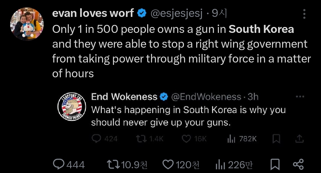Open End Wokeness profile avatar
The width and height of the screenshot is (321, 173).
[x=72, y=107]
